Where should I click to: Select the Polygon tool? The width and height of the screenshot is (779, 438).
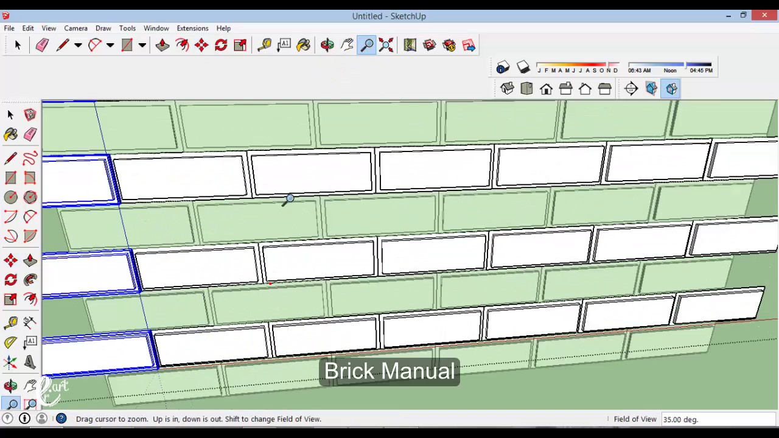[30, 197]
